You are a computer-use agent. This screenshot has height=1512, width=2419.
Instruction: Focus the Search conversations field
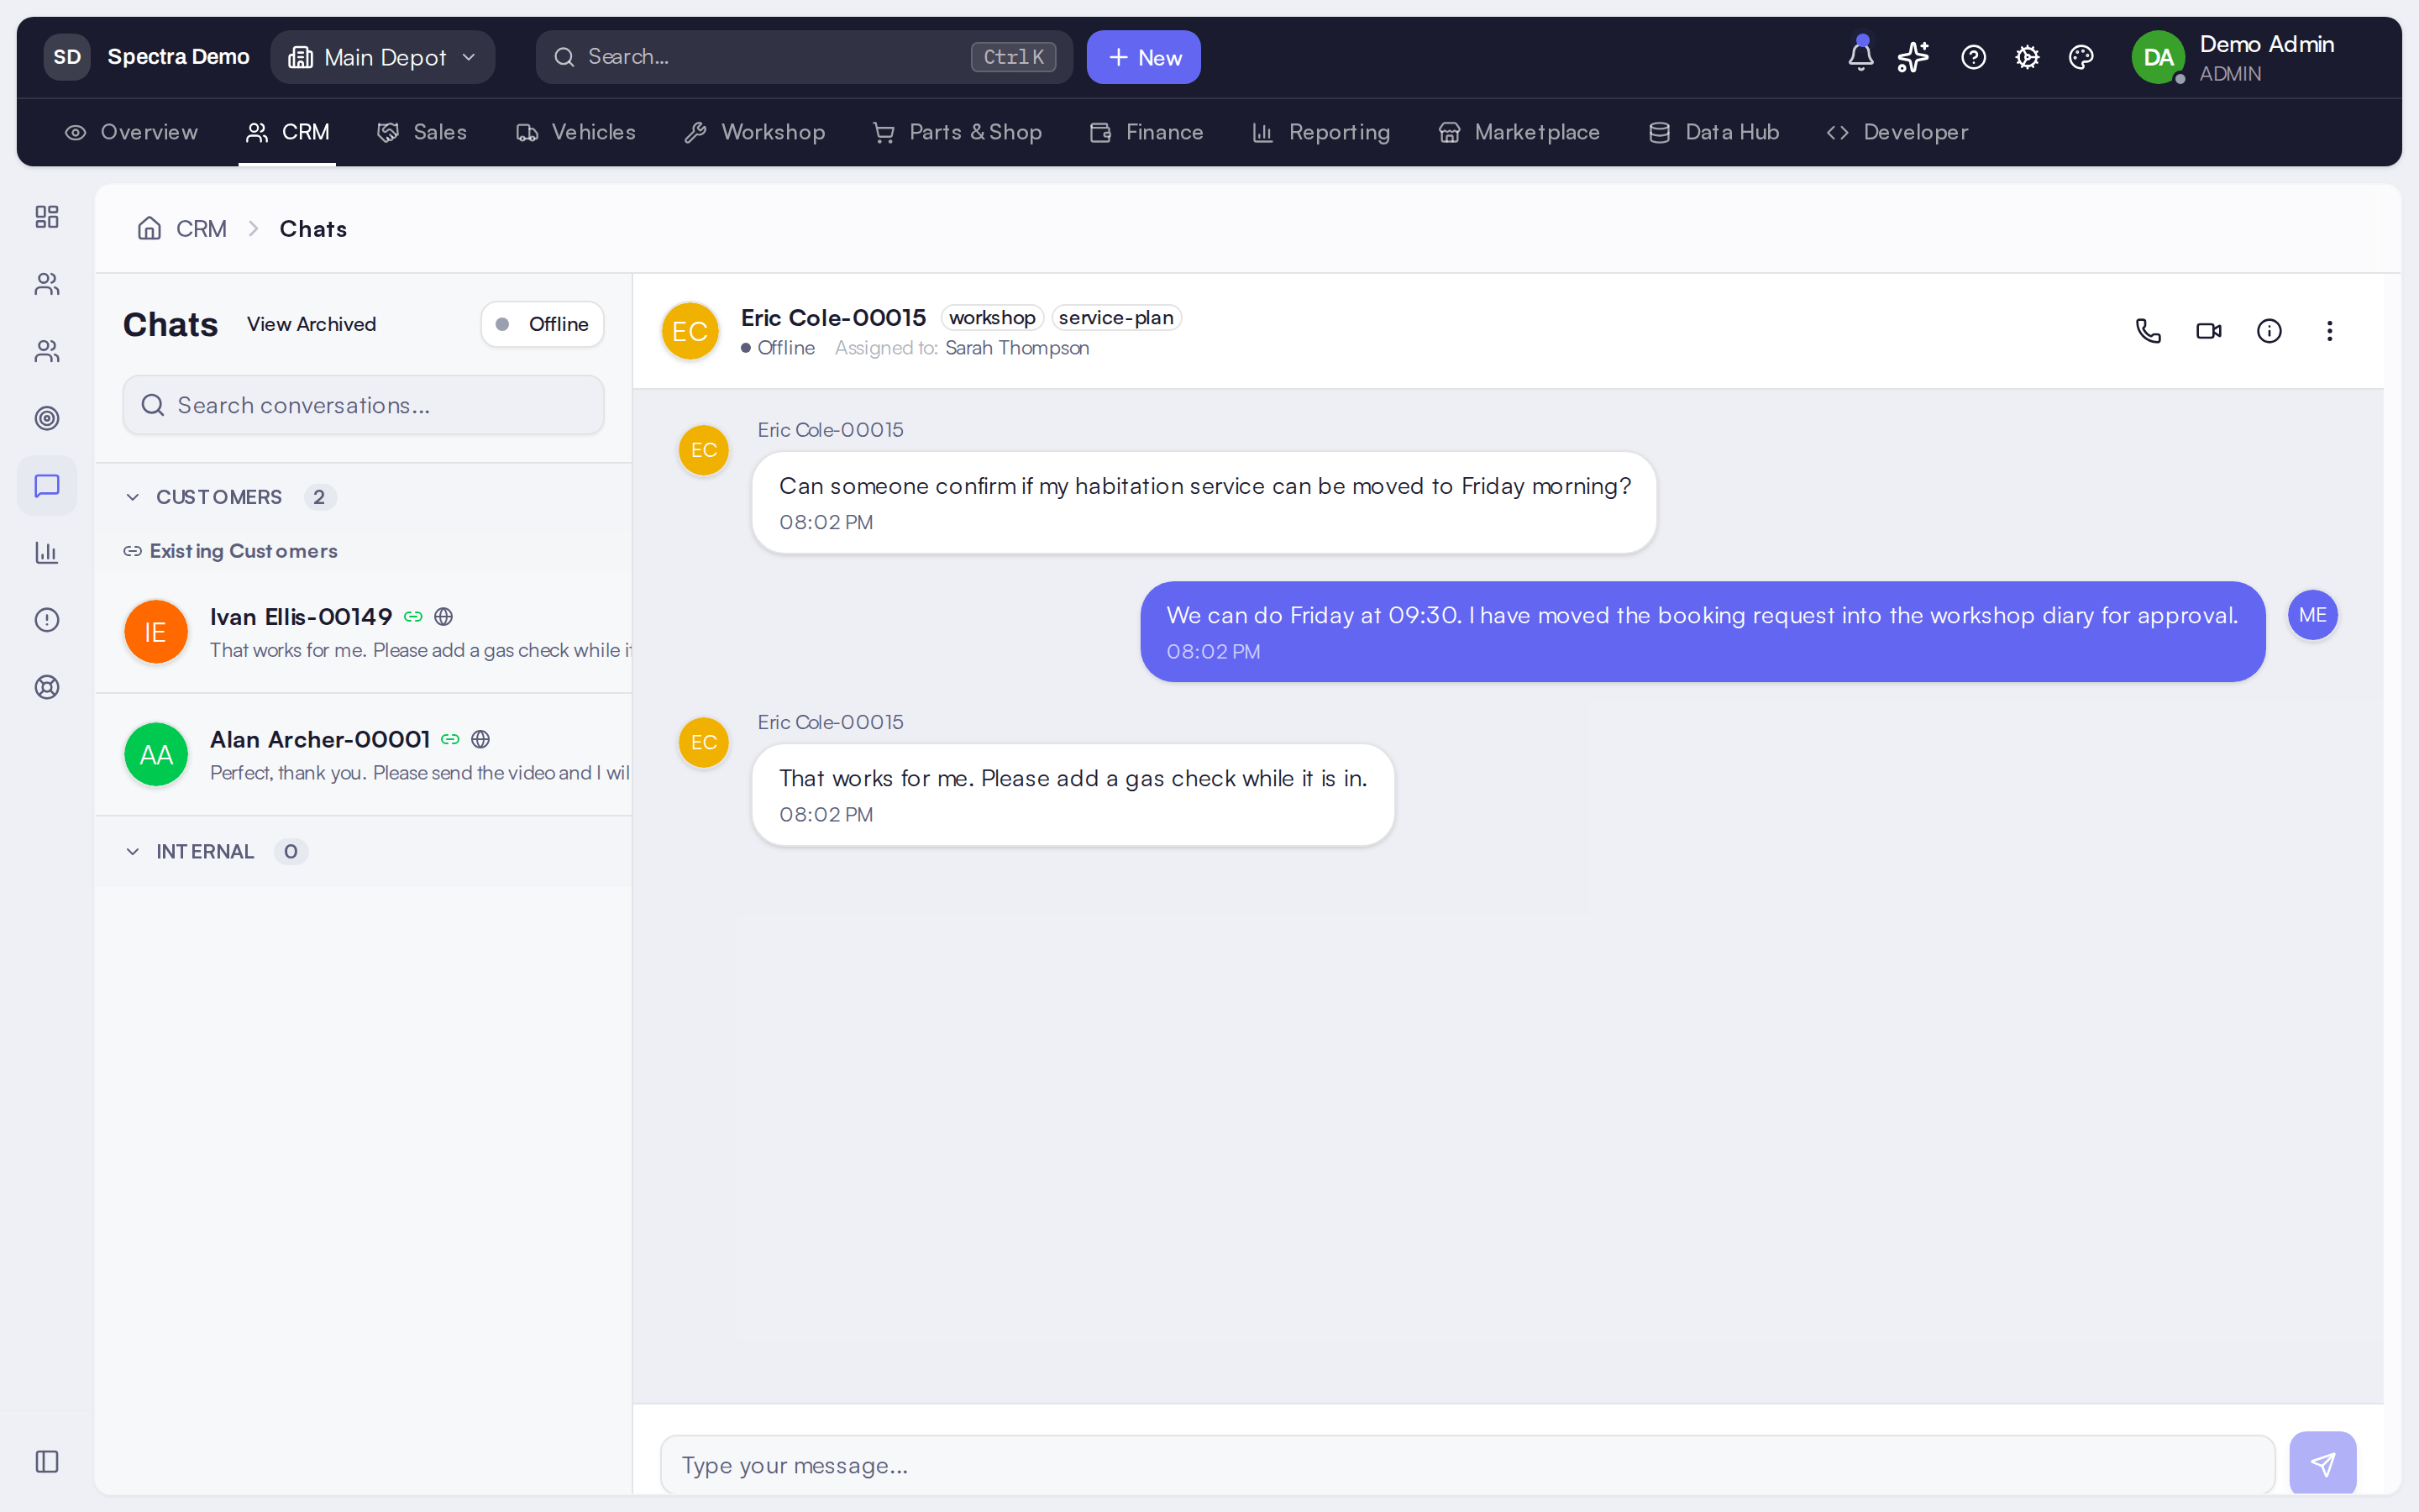(363, 405)
